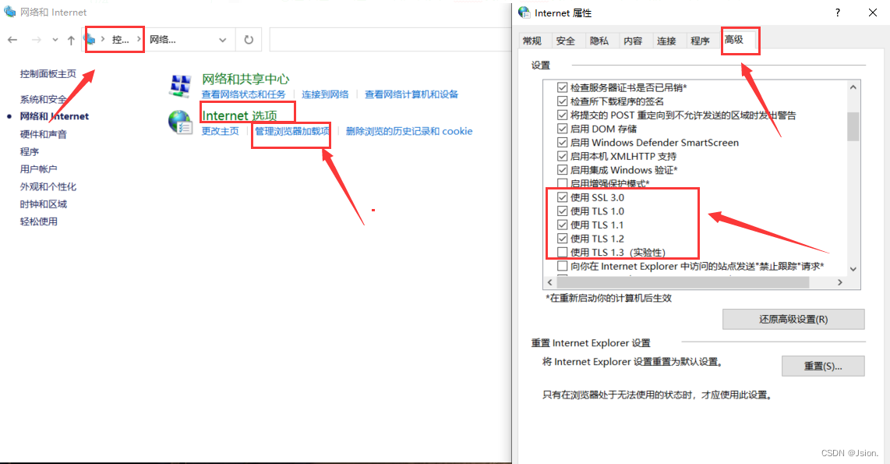Switch to 安全 tab in Internet 属性
The width and height of the screenshot is (890, 464).
tap(565, 41)
